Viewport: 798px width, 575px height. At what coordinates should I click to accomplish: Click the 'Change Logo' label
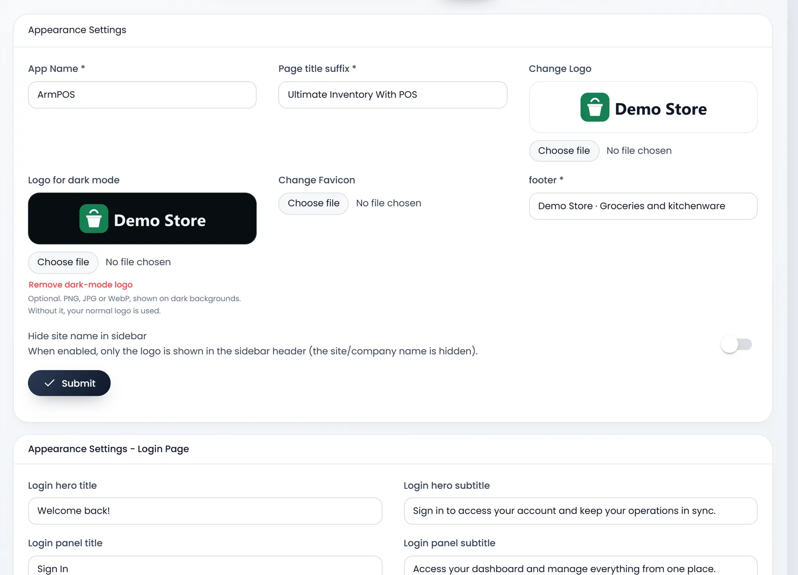560,69
